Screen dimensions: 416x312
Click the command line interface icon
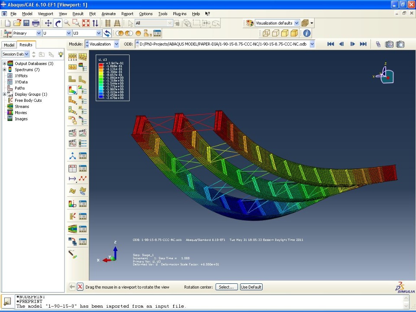tap(7, 302)
